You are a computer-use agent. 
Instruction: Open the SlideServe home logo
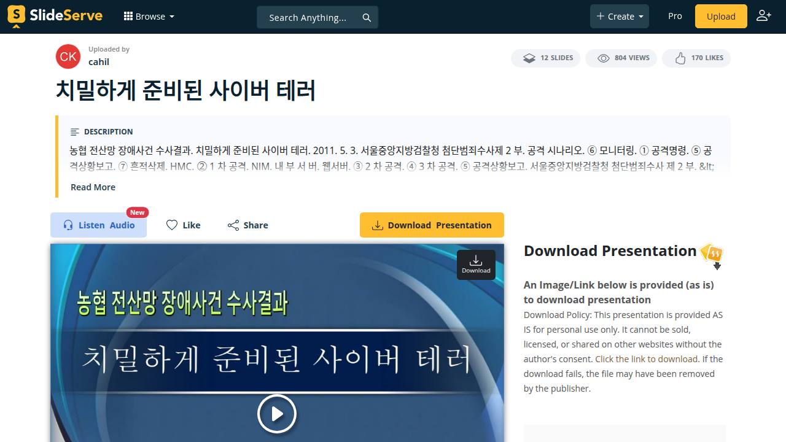[x=55, y=17]
